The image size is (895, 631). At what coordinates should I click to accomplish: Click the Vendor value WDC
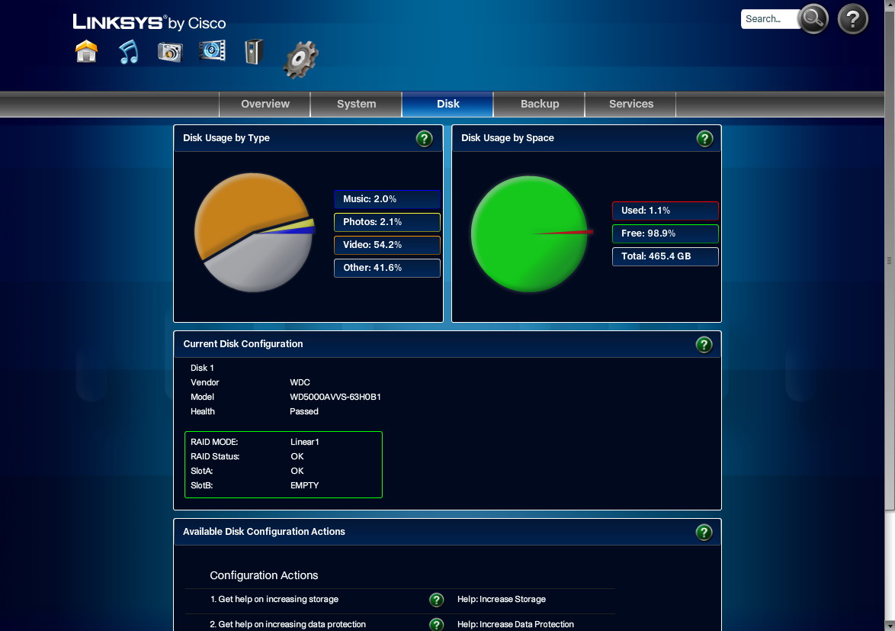tap(300, 382)
